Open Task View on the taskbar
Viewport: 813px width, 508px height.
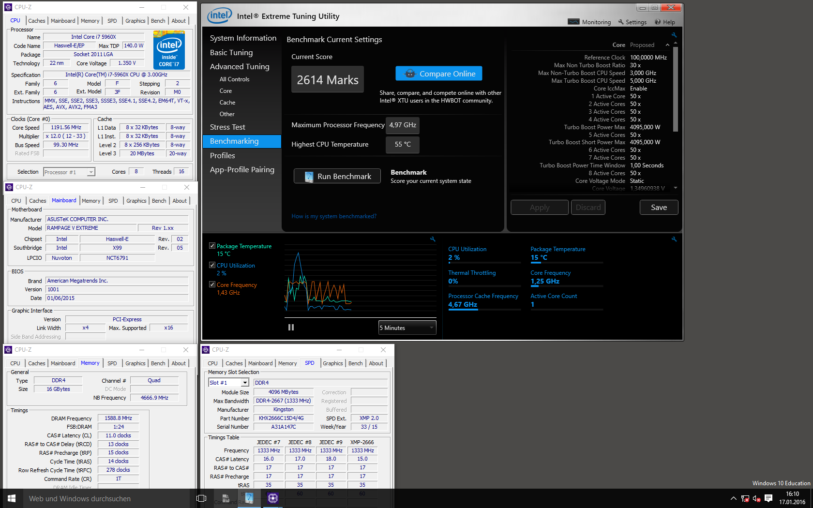pos(201,498)
